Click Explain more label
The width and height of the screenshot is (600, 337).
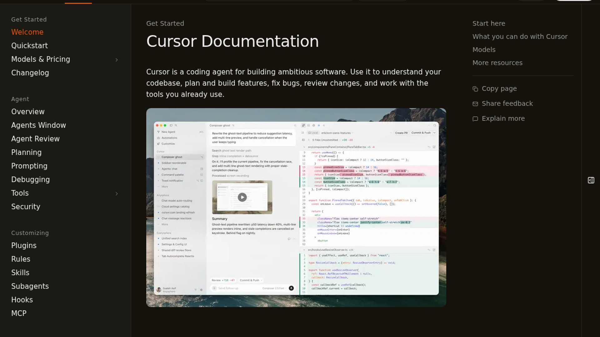pyautogui.click(x=503, y=119)
